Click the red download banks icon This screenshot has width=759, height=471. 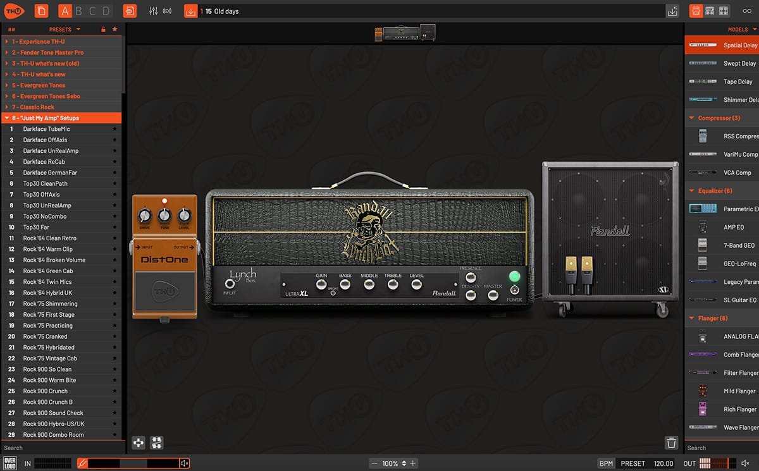pyautogui.click(x=190, y=11)
